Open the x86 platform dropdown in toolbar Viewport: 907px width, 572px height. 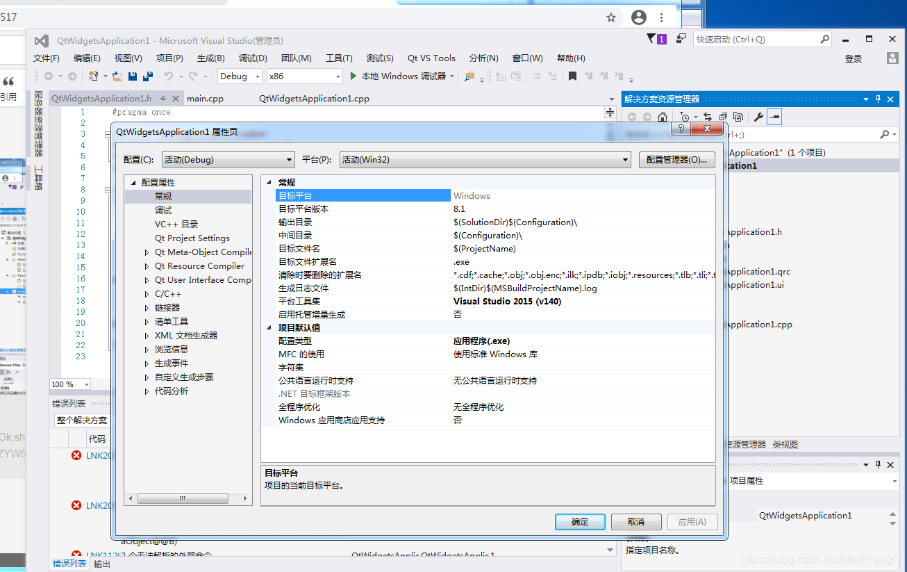(306, 76)
